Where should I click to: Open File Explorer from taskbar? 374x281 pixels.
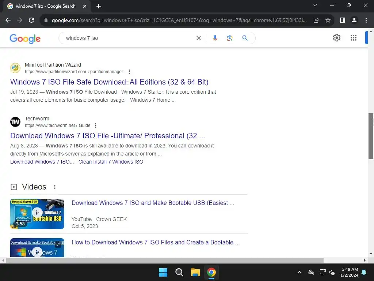[x=195, y=272]
